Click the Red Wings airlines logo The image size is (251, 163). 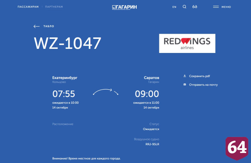pos(187,43)
